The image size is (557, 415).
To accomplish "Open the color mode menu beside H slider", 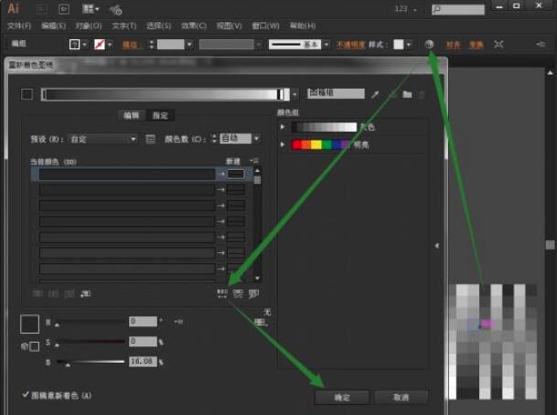I will pyautogui.click(x=178, y=322).
